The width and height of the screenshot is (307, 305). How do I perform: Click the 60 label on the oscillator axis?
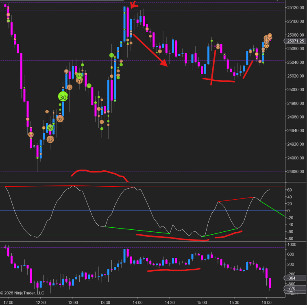pyautogui.click(x=289, y=190)
